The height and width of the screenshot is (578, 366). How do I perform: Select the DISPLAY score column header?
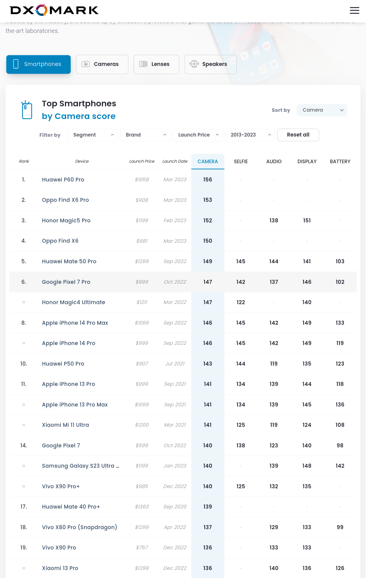307,162
